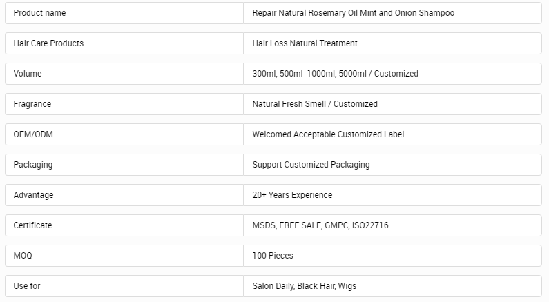This screenshot has height=302, width=549.
Task: Click the "Use for" label cell
Action: pos(27,286)
